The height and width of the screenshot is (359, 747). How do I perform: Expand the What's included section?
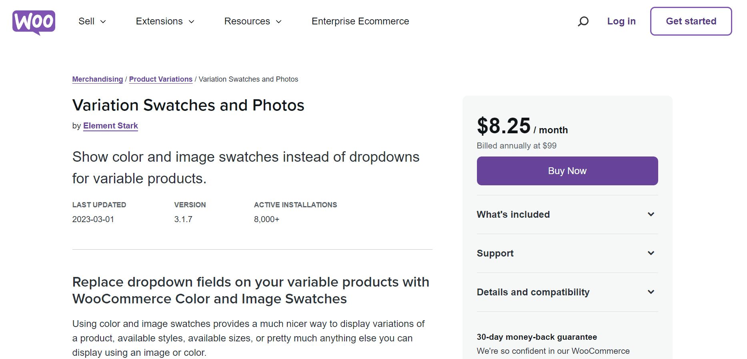[567, 215]
